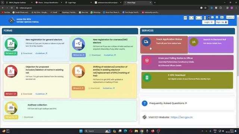The image size is (239, 134).
Task: Click the Polling Station shield icon
Action: (x=147, y=61)
